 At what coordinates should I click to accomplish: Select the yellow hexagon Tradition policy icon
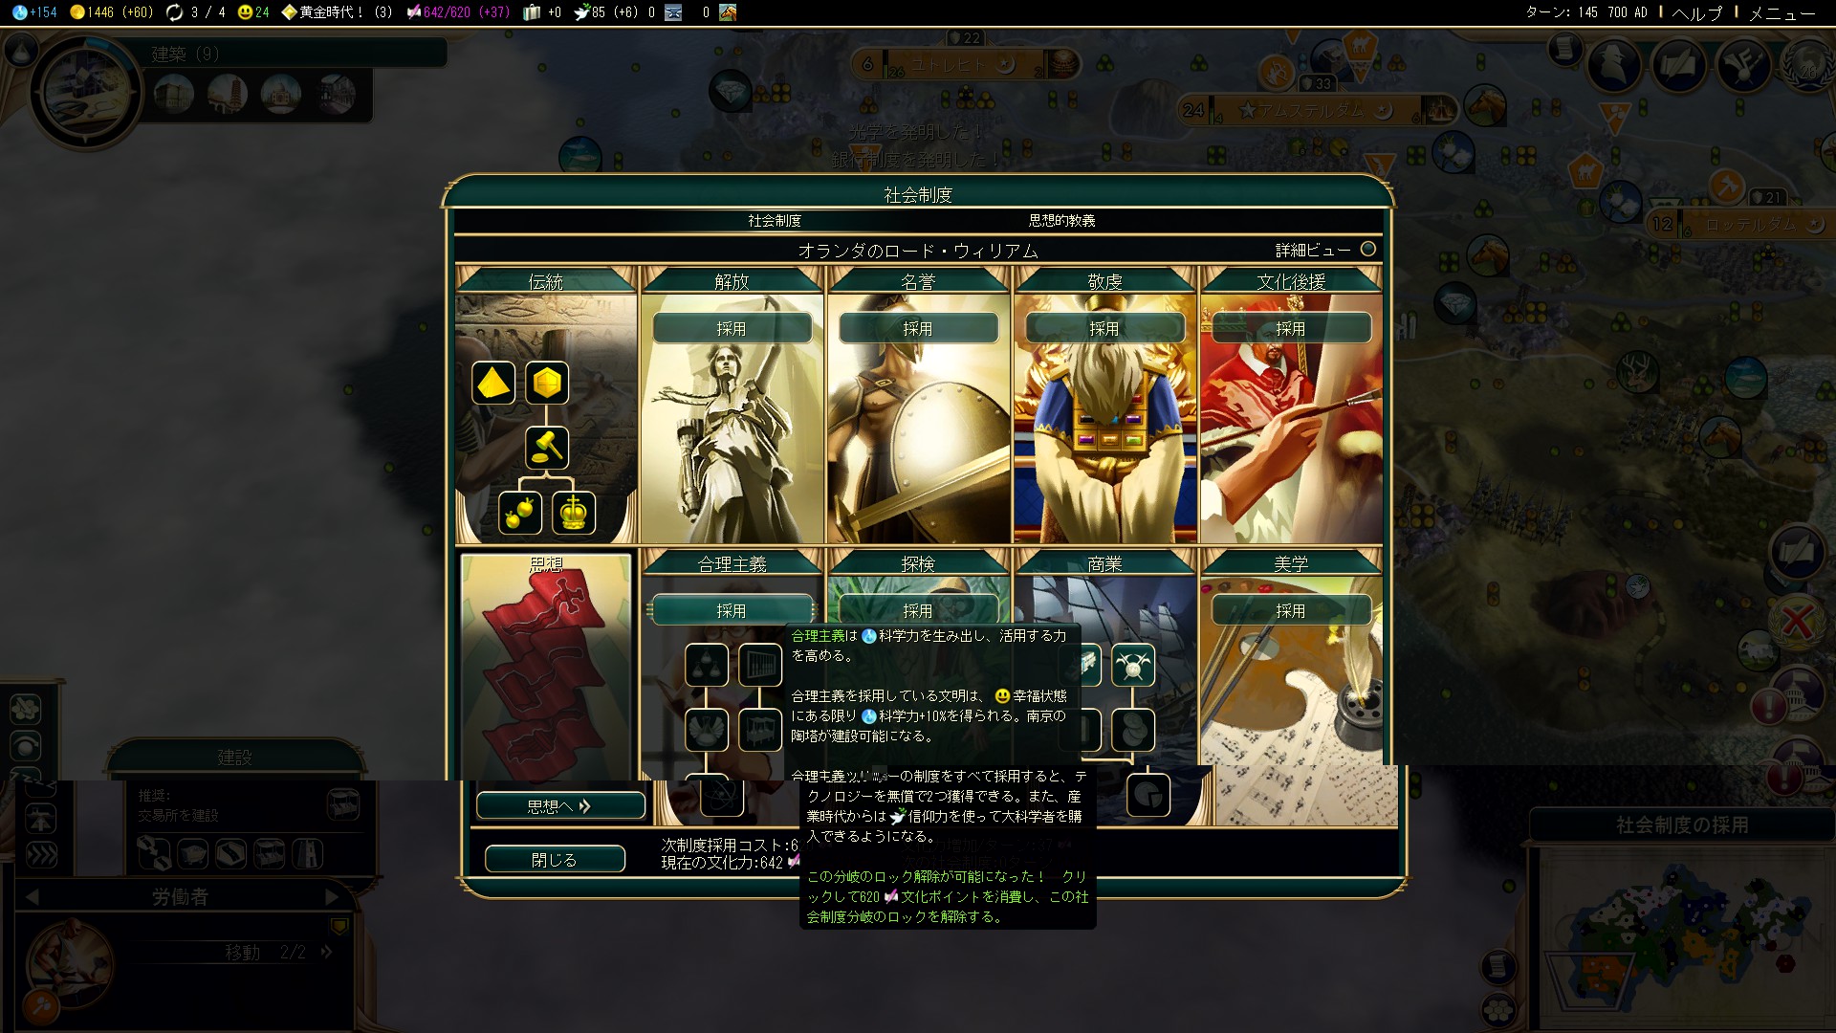click(547, 384)
